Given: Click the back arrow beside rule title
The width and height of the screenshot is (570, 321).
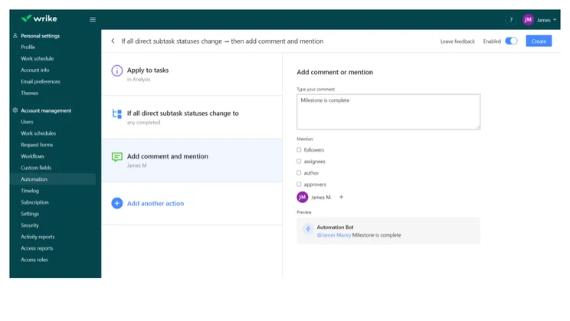Looking at the screenshot, I should (113, 41).
